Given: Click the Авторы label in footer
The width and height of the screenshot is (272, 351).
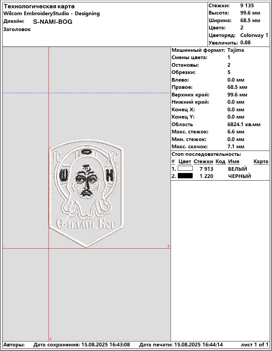Looking at the screenshot, I should 14,344.
